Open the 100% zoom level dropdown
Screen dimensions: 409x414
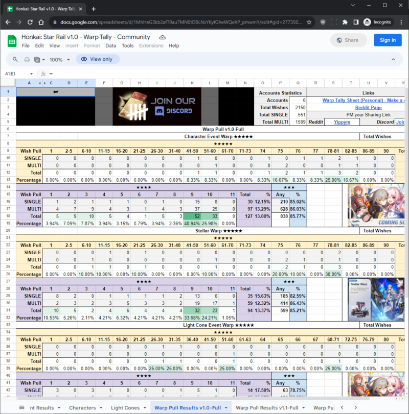click(x=56, y=59)
